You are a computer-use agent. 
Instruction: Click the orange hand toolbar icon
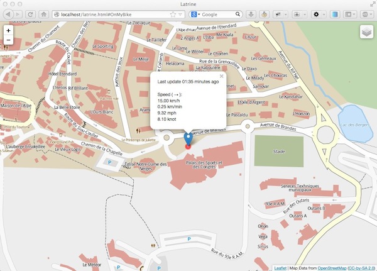[264, 14]
